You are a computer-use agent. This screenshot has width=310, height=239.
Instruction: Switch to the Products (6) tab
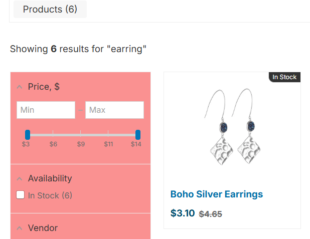pyautogui.click(x=50, y=10)
